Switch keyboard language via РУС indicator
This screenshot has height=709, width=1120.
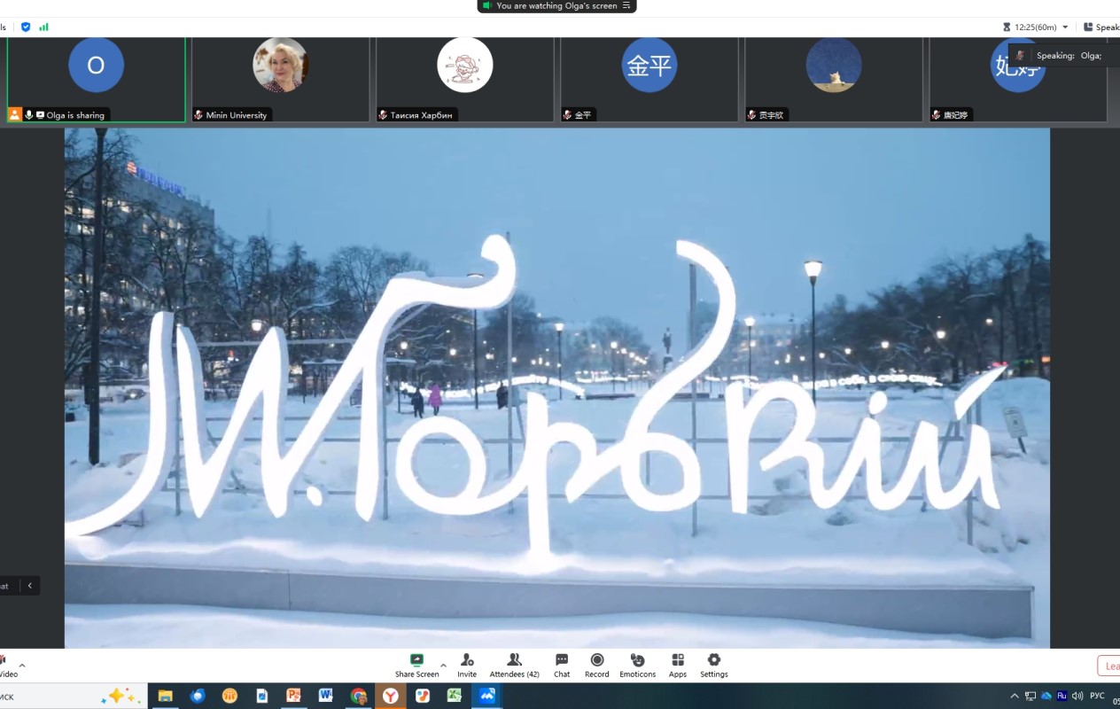[1097, 697]
